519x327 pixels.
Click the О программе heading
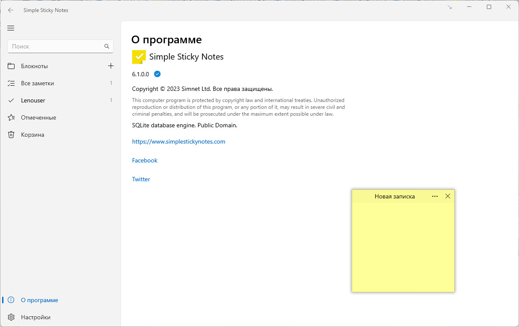click(x=166, y=40)
